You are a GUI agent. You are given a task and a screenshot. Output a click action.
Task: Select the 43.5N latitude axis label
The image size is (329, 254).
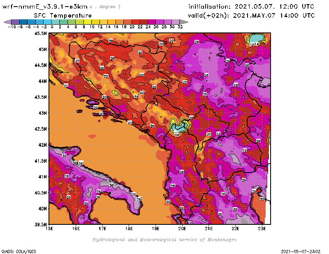pyautogui.click(x=40, y=97)
